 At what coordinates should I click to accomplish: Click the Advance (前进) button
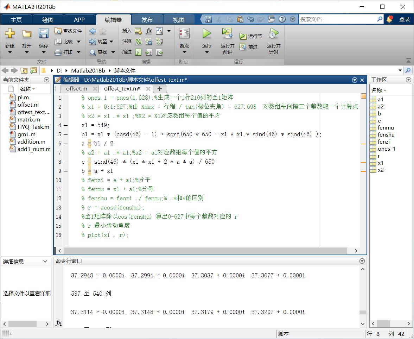pyautogui.click(x=249, y=47)
